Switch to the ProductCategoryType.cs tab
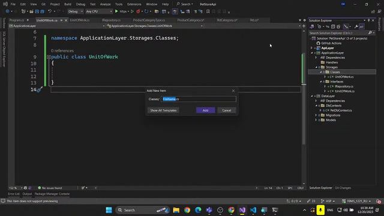384x216 pixels. pyautogui.click(x=149, y=20)
